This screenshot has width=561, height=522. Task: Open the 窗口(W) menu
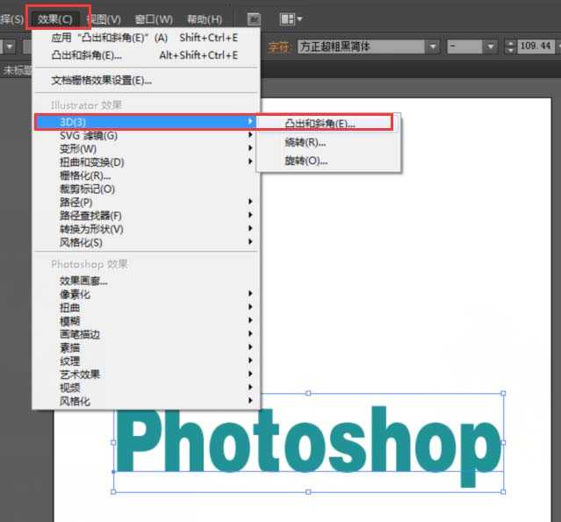pos(154,18)
